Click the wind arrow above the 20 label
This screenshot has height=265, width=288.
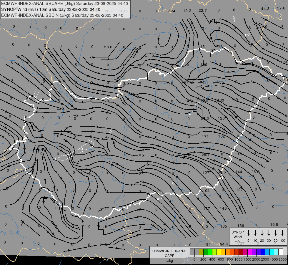pos(262,233)
